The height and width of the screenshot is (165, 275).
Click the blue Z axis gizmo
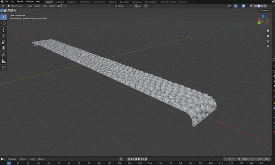click(x=263, y=16)
